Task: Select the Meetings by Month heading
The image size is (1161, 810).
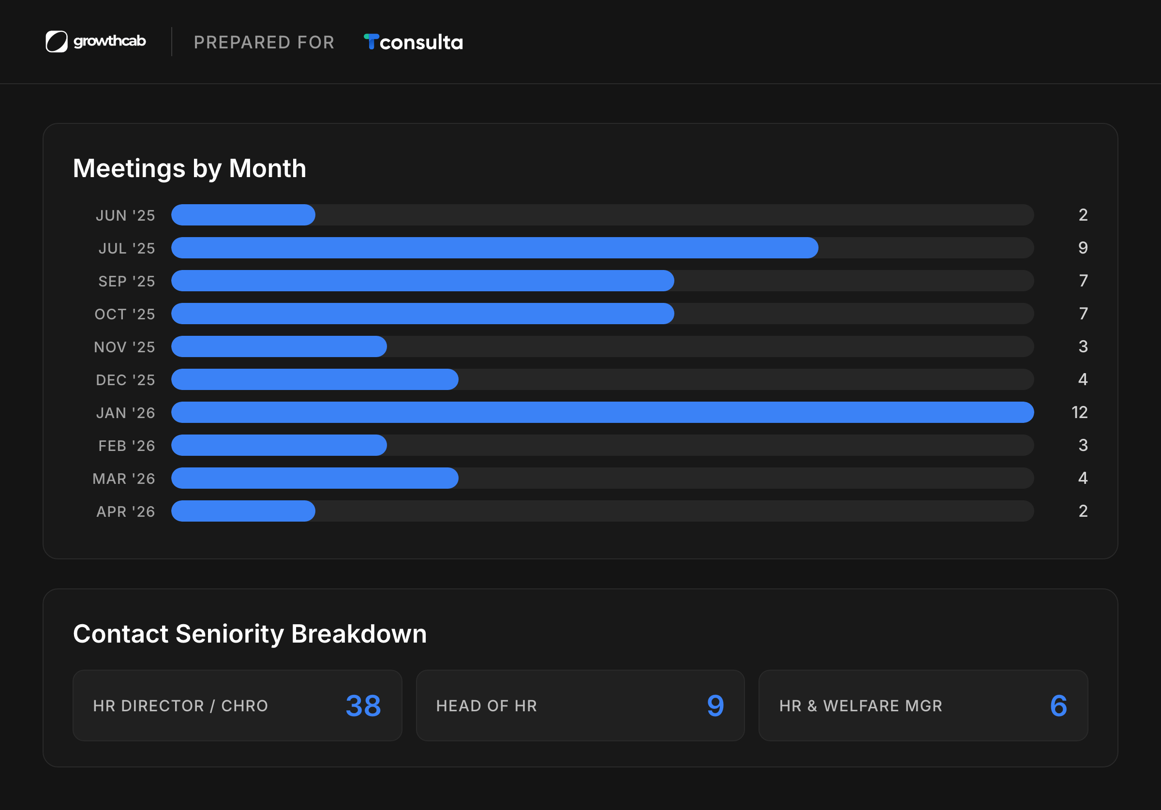Action: click(190, 168)
